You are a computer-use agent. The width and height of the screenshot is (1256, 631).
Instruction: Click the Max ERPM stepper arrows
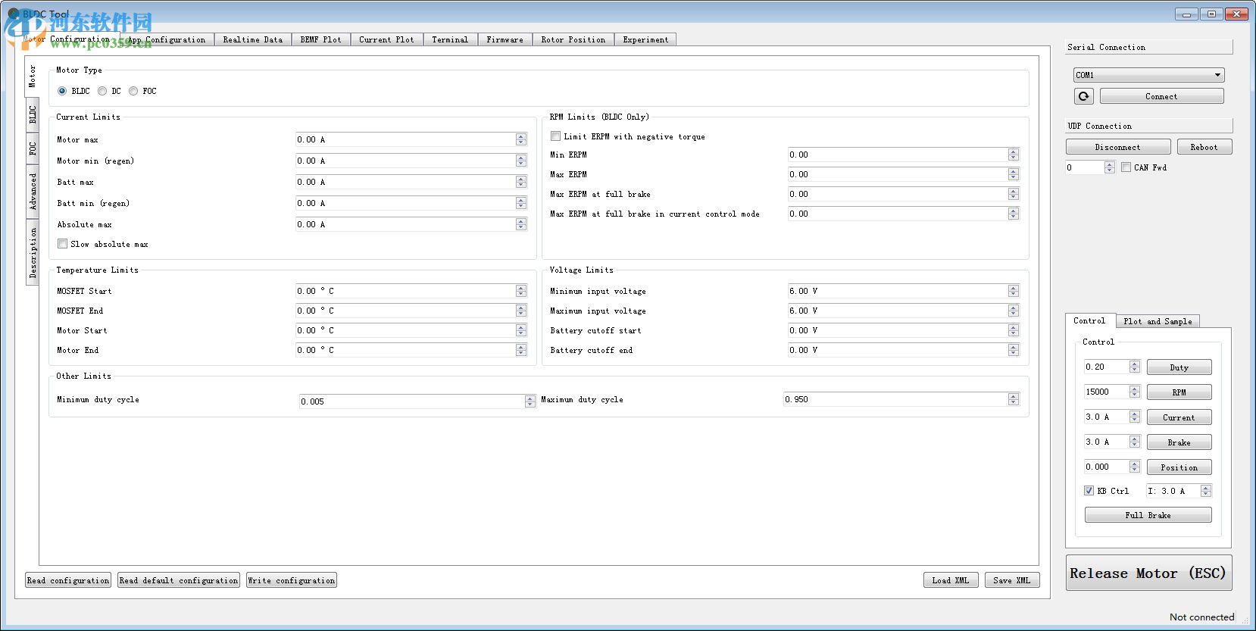pos(1014,174)
